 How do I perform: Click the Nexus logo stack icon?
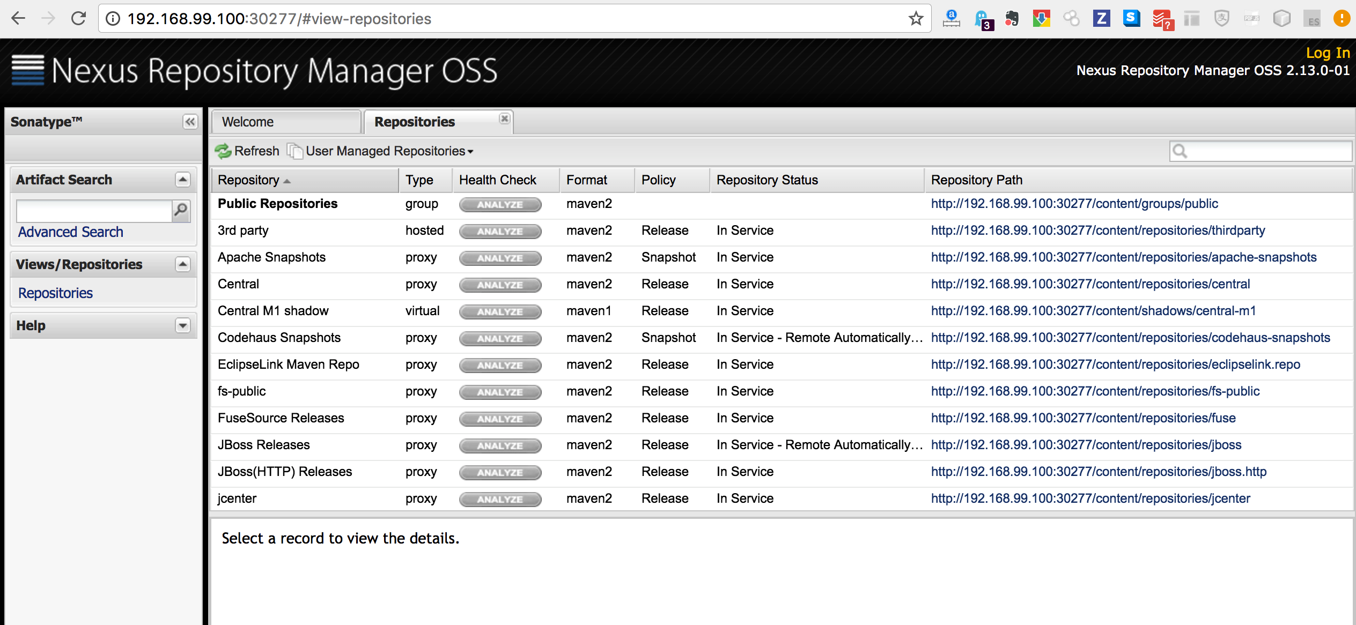coord(28,70)
